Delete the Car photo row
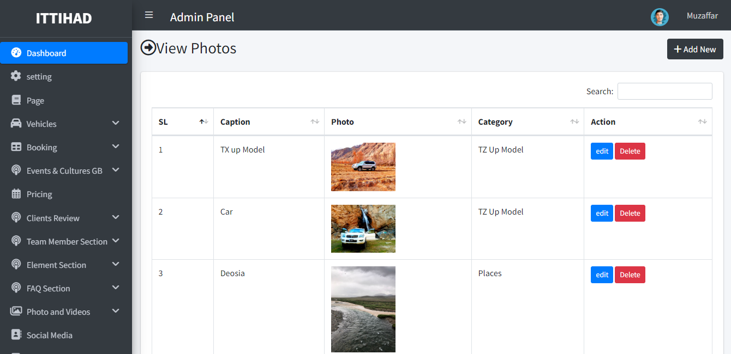 point(630,213)
